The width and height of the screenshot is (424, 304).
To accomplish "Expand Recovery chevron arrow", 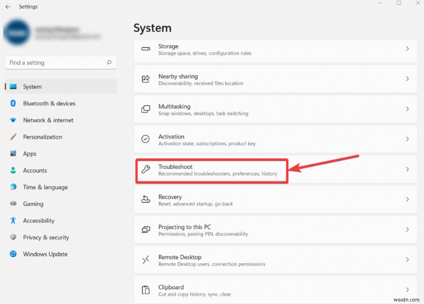I will pyautogui.click(x=407, y=199).
